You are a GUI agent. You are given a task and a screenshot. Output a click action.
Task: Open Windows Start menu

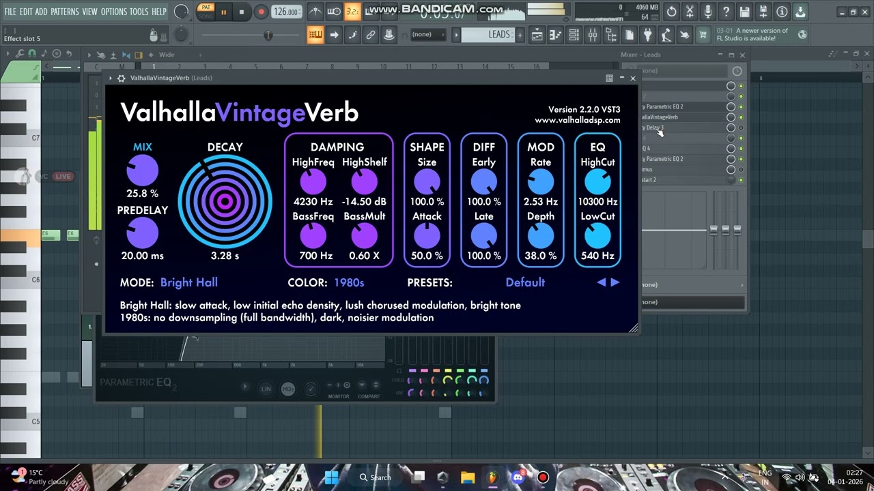pyautogui.click(x=331, y=477)
